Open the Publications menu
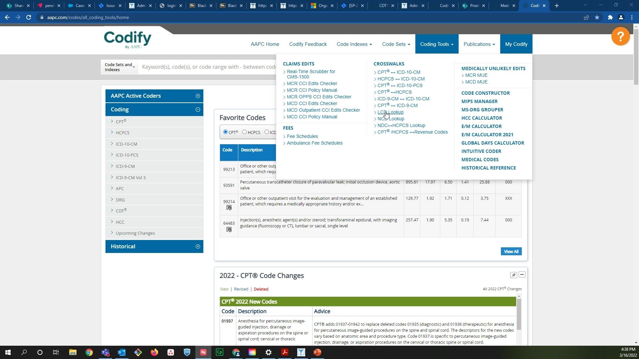The height and width of the screenshot is (359, 639). (x=479, y=44)
